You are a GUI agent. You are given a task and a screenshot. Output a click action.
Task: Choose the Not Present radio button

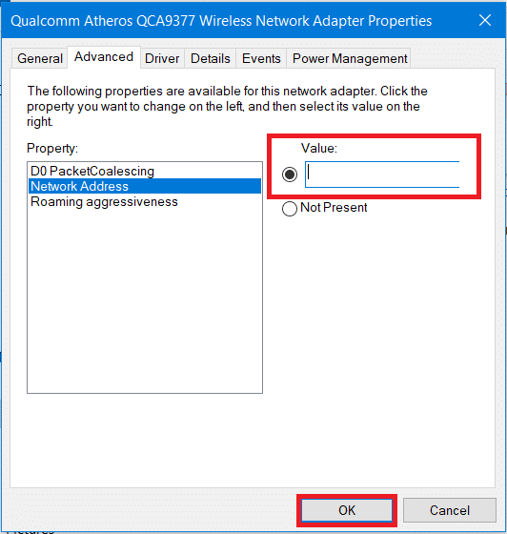(x=290, y=208)
